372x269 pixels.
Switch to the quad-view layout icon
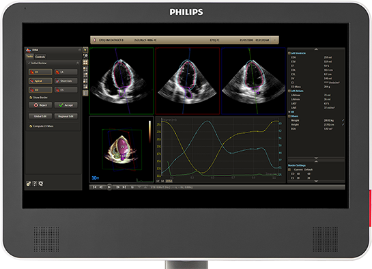[85, 62]
